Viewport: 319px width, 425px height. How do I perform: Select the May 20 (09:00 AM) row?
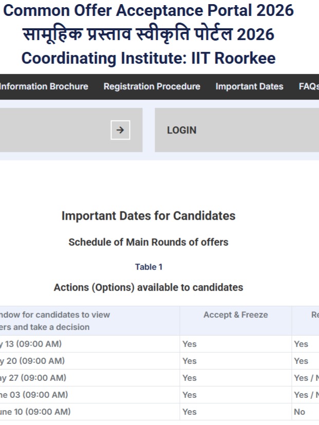32,361
